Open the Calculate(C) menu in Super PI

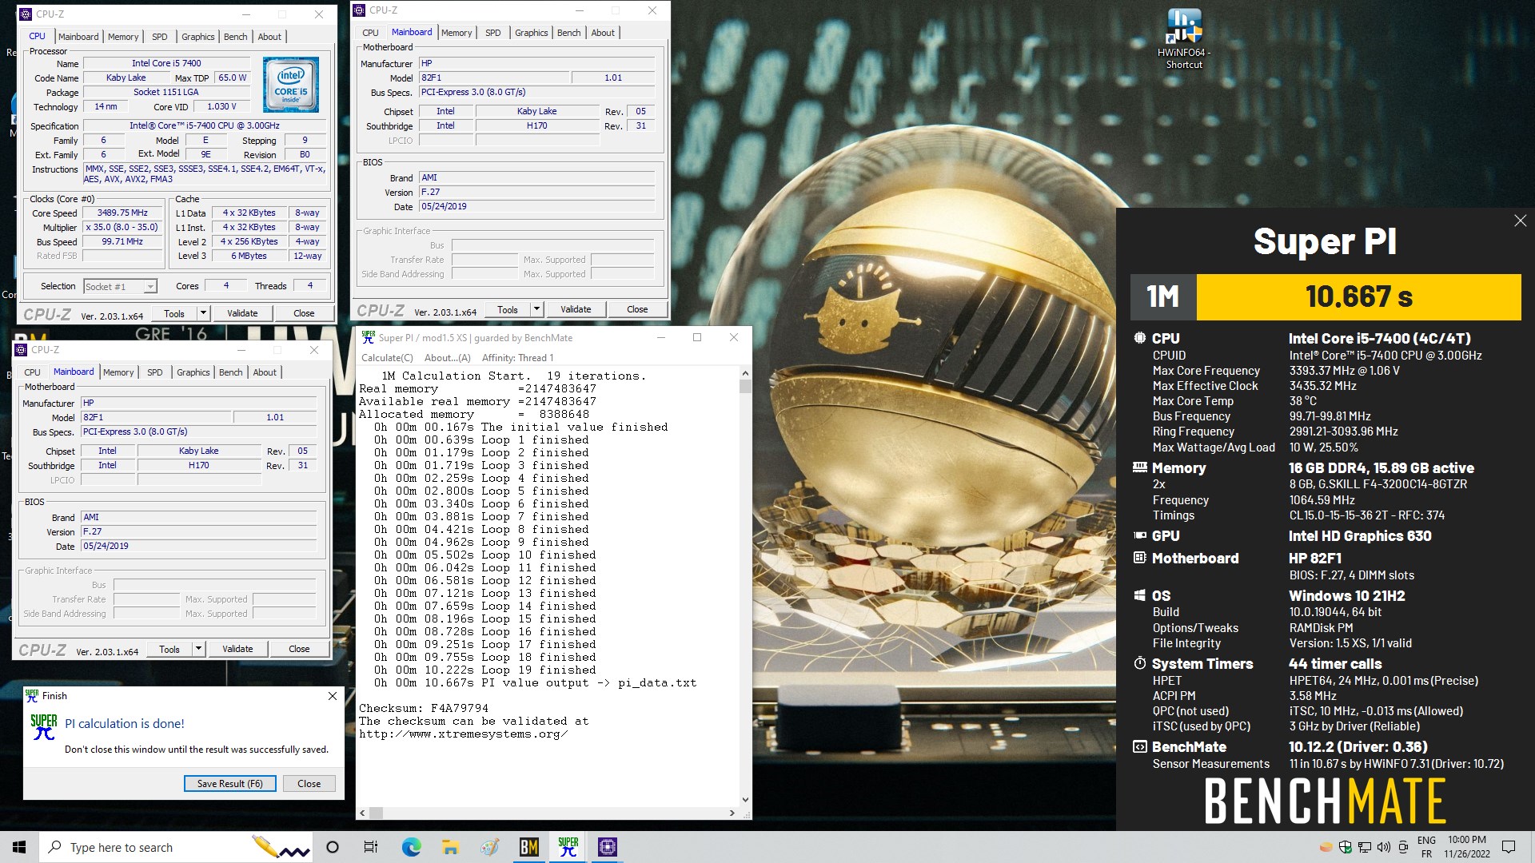387,358
